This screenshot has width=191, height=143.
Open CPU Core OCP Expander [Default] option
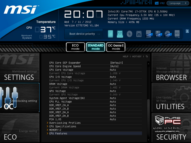point(117,63)
